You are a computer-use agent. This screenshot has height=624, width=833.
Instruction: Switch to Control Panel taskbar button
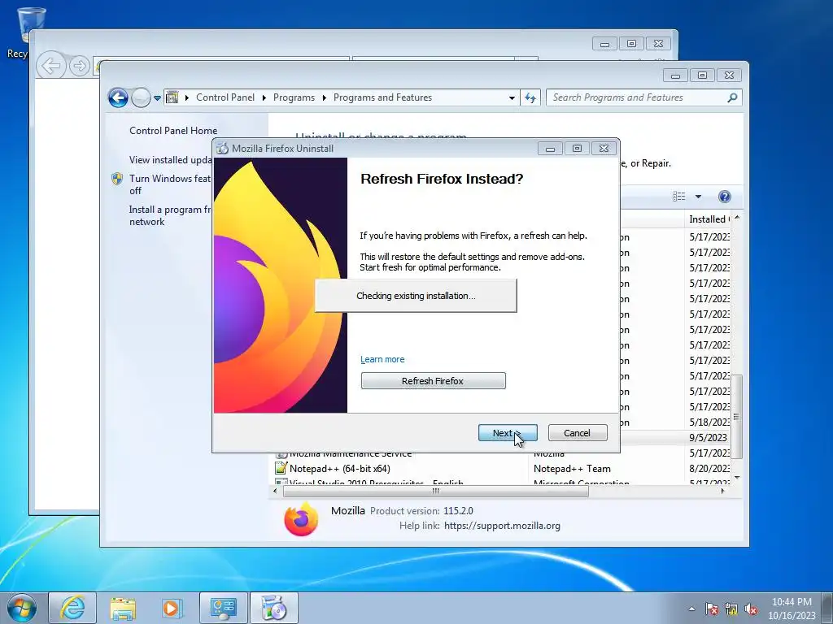pyautogui.click(x=223, y=608)
